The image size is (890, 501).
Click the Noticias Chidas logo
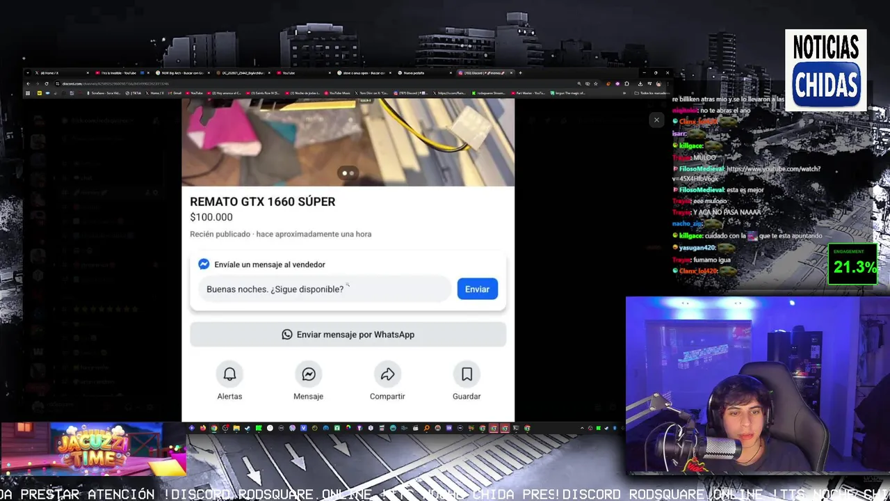tap(826, 70)
